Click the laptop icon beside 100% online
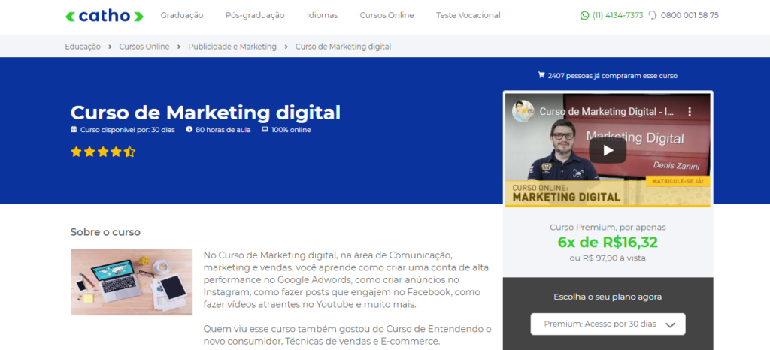Image resolution: width=770 pixels, height=350 pixels. point(265,130)
